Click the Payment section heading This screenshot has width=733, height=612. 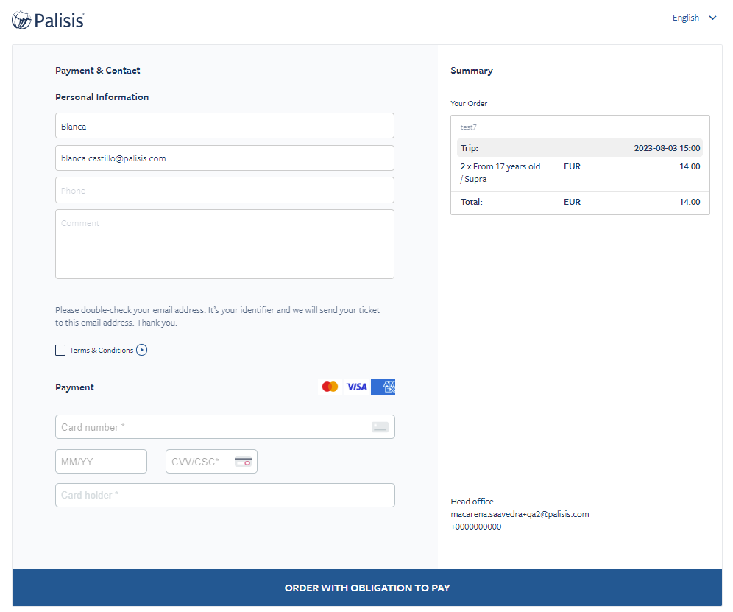click(74, 387)
